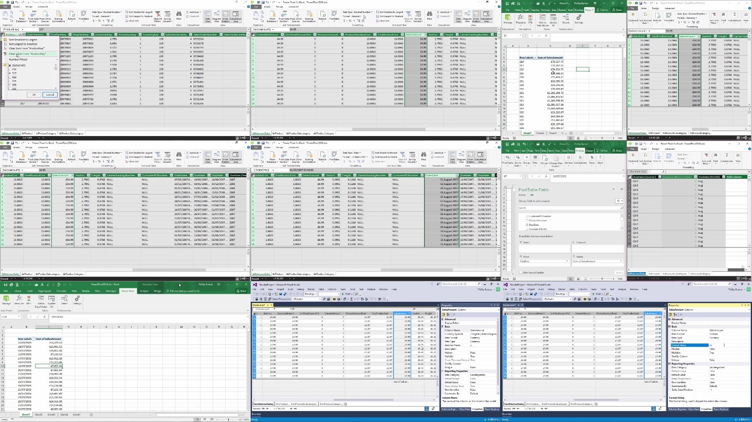The image size is (752, 422).
Task: Click OK in ProductKey filter menu
Action: tap(34, 95)
